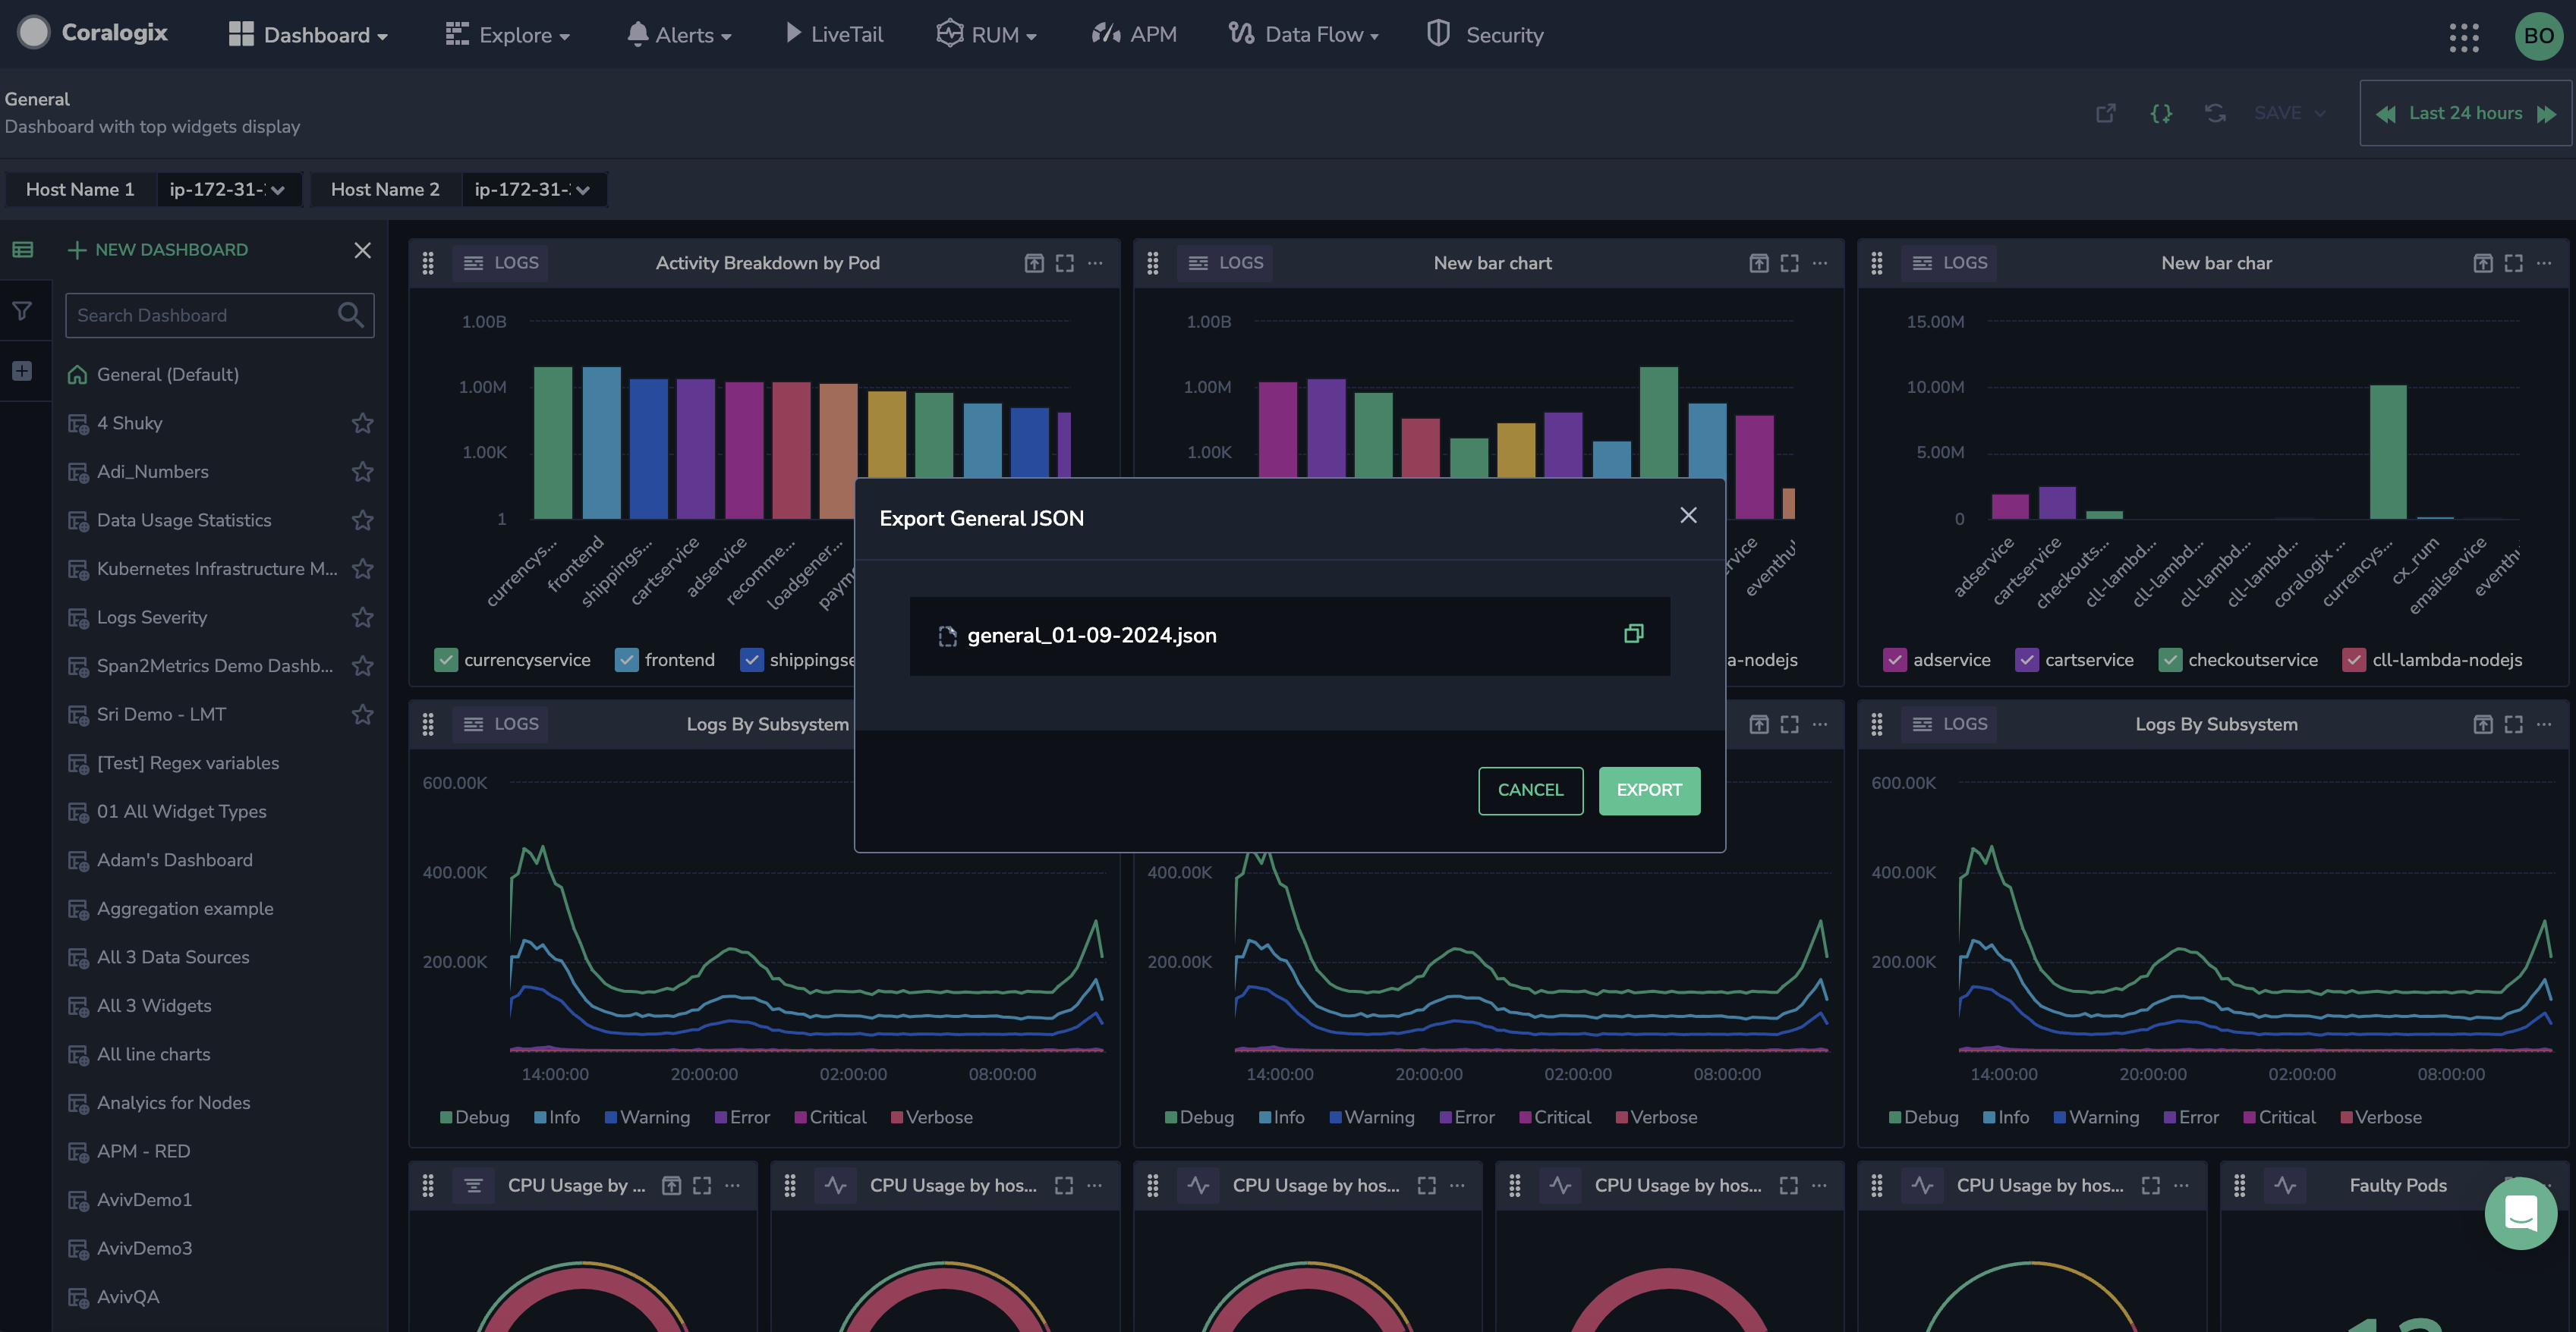Viewport: 2576px width, 1332px height.
Task: Toggle checkoutservice legend checkbox
Action: pos(2169,659)
